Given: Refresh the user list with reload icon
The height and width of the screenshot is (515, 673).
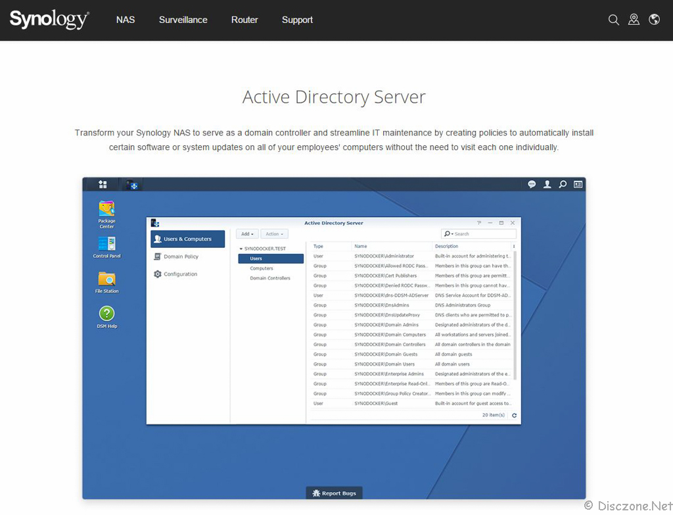Looking at the screenshot, I should 514,415.
